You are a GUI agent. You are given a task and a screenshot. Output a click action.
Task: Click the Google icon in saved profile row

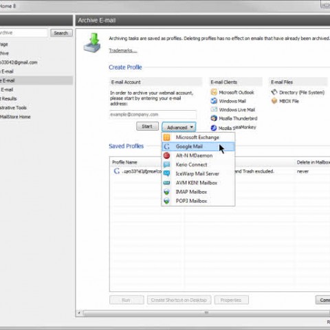(117, 171)
